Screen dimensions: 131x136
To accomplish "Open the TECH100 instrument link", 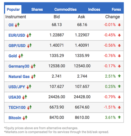I will click(17, 108).
